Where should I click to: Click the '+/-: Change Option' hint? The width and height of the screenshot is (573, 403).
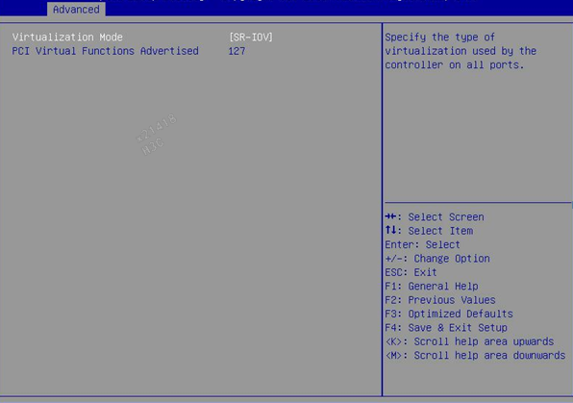[x=437, y=259]
